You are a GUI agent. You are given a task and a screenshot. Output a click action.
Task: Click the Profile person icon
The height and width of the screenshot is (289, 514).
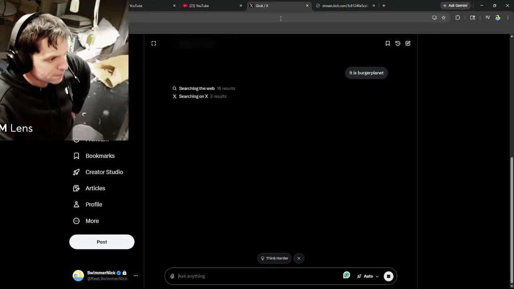76,204
